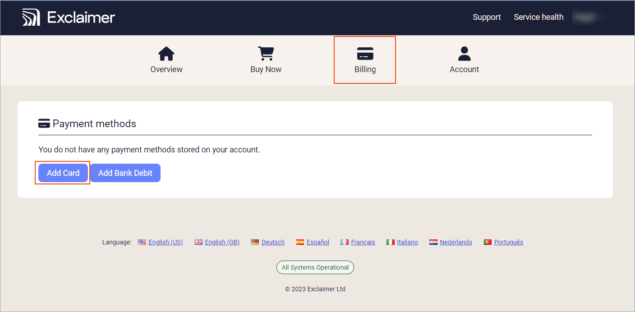This screenshot has height=312, width=635.
Task: Open the Account person icon
Action: point(464,54)
